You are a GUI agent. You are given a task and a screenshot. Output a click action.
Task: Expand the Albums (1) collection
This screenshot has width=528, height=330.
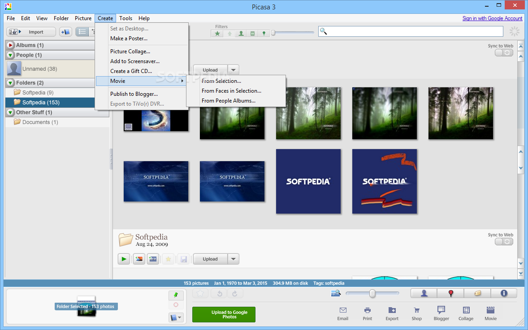coord(10,45)
